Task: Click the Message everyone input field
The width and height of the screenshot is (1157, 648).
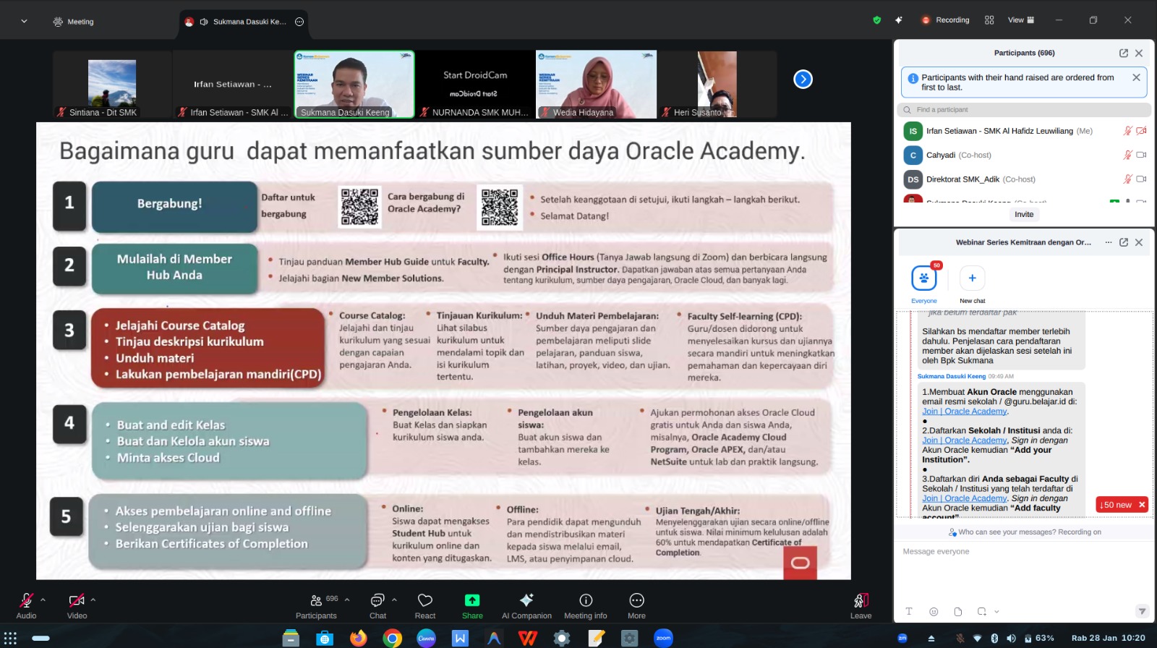Action: tap(1020, 552)
